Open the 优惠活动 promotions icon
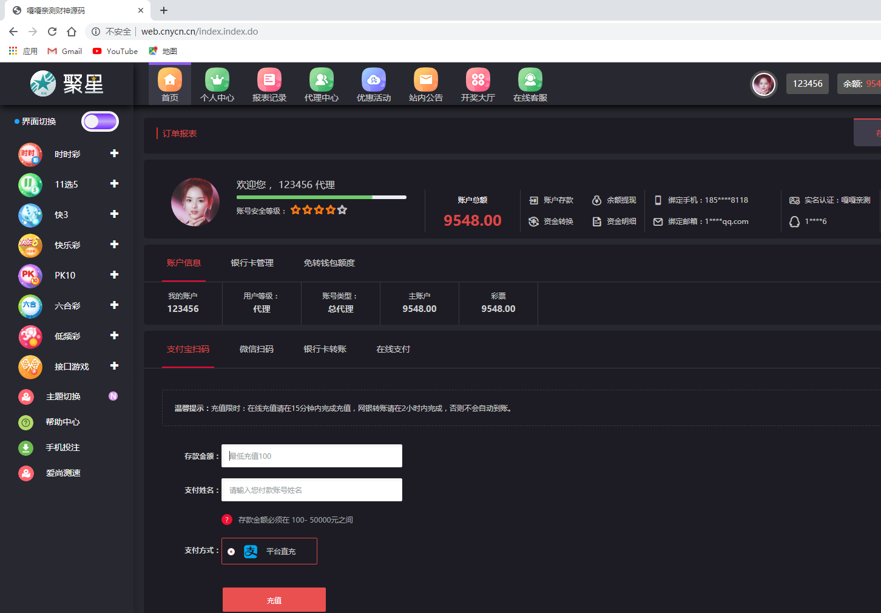The image size is (881, 613). tap(374, 80)
